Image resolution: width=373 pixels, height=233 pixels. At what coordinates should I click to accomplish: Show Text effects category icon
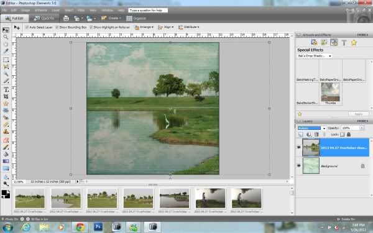point(344,42)
